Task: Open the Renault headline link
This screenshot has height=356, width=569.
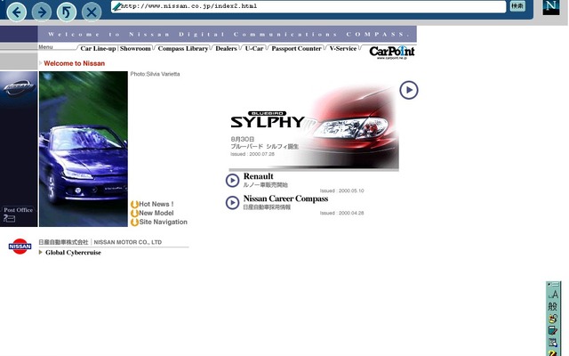Action: 259,176
